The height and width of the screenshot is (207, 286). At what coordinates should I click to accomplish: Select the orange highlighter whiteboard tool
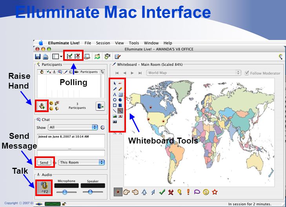tap(120, 89)
